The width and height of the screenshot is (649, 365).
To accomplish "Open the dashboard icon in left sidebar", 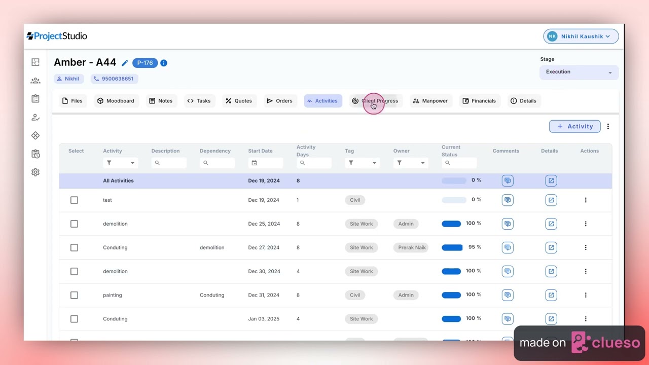I will tap(35, 62).
